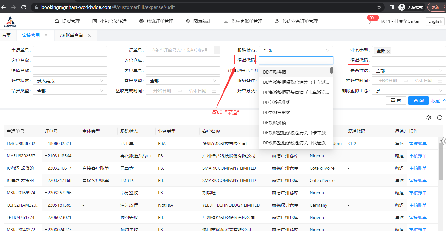Open the 供应商账单管理 menu
Image resolution: width=446 pixels, height=231 pixels.
coord(243,21)
